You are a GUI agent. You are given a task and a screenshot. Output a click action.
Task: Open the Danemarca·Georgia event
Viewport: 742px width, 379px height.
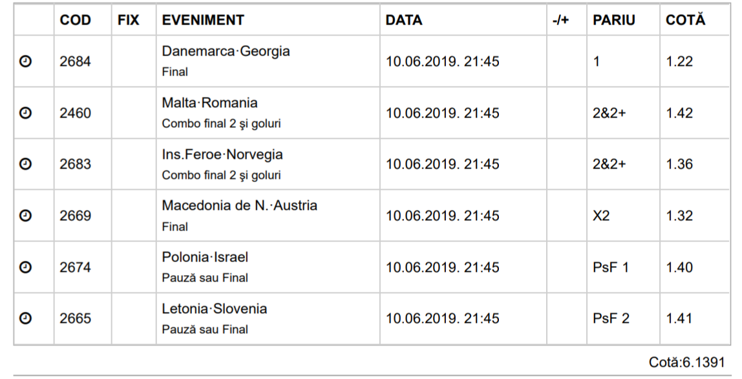coord(226,51)
